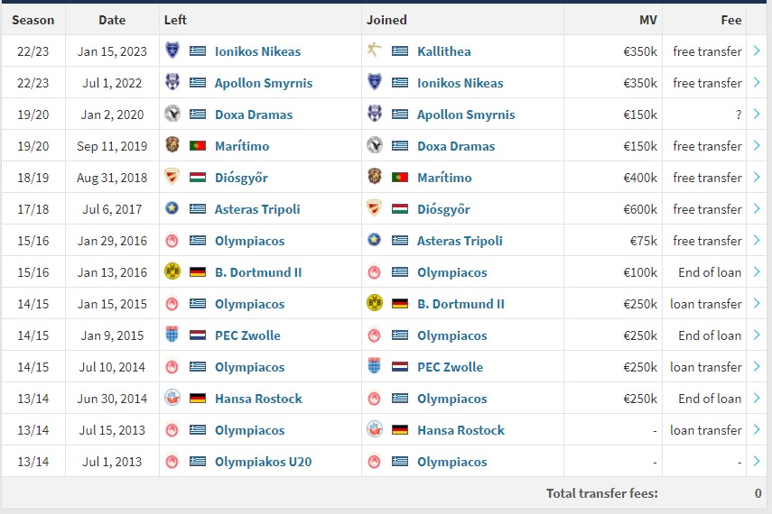Click the PEC Zwolle crest in the Joined column

(x=374, y=366)
